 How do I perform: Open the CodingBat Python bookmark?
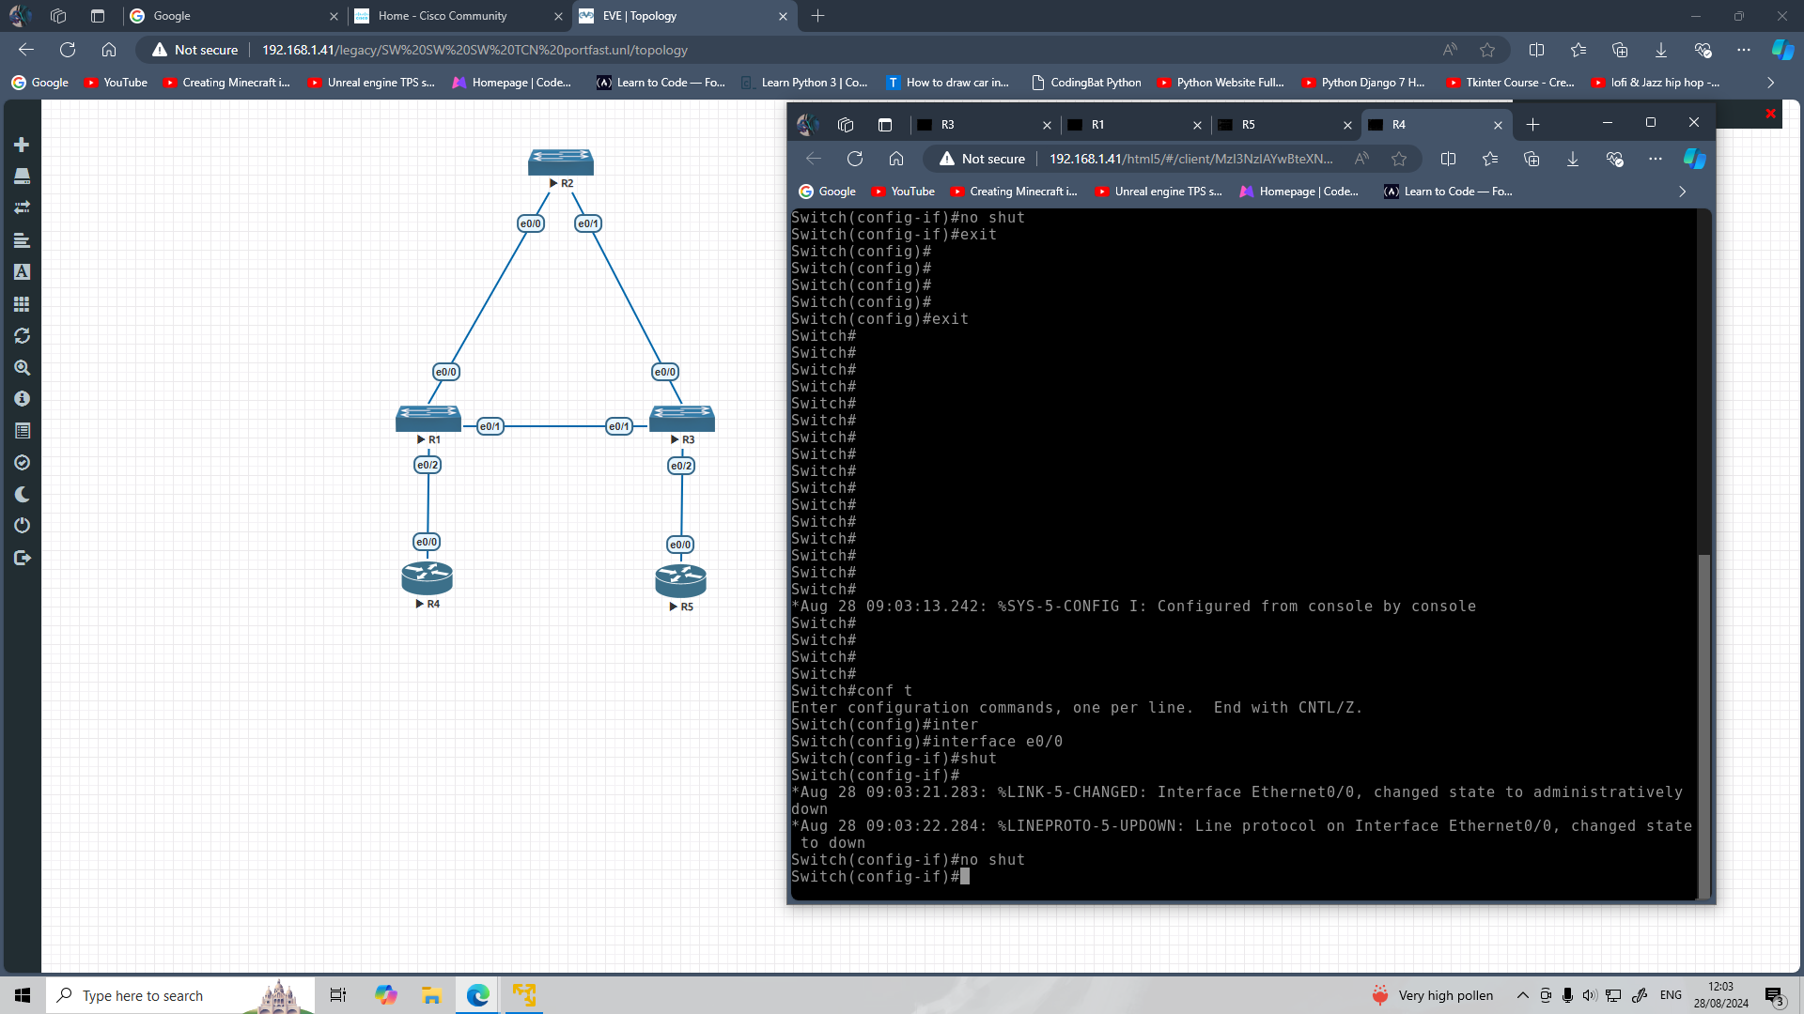point(1087,83)
